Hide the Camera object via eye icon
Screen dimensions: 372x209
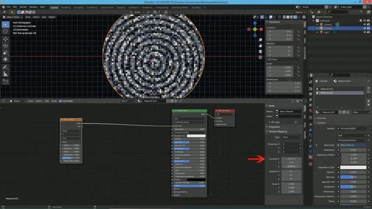364,24
